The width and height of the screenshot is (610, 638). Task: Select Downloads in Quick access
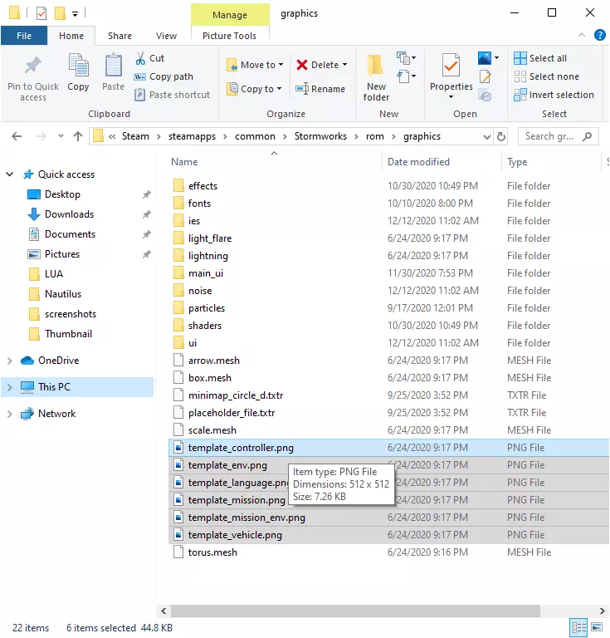(69, 214)
